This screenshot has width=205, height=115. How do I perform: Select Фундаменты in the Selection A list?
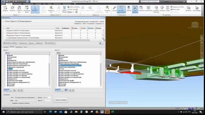click(x=13, y=79)
